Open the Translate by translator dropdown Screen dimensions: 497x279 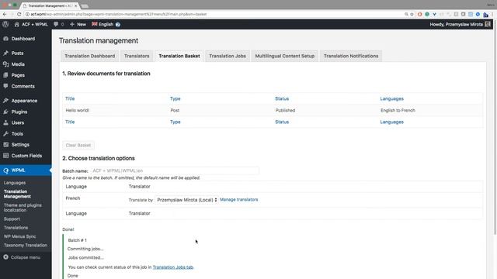[x=186, y=200]
